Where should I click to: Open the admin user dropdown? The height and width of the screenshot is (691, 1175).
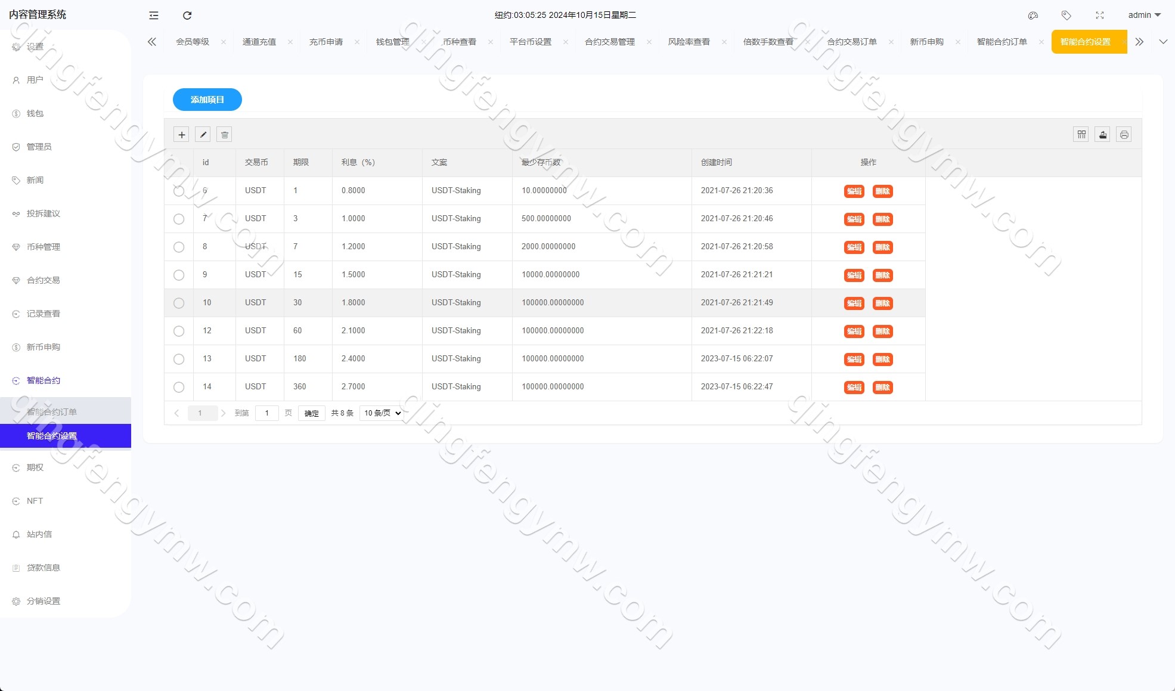[x=1144, y=16]
